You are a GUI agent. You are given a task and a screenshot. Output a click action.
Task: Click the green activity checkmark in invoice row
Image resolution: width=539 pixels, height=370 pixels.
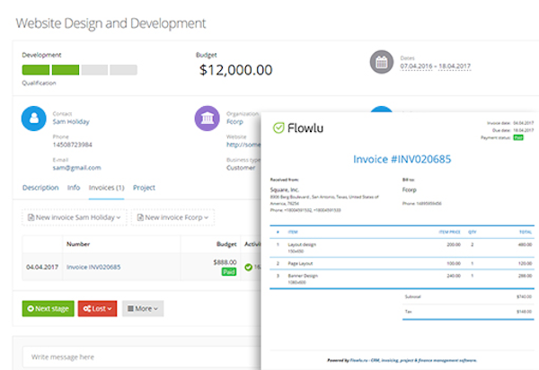[x=249, y=267]
